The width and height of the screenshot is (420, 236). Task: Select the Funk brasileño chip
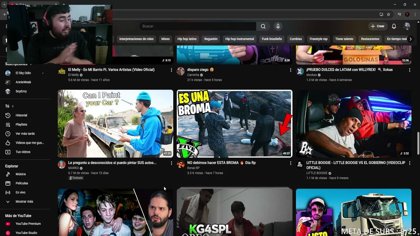(x=272, y=39)
